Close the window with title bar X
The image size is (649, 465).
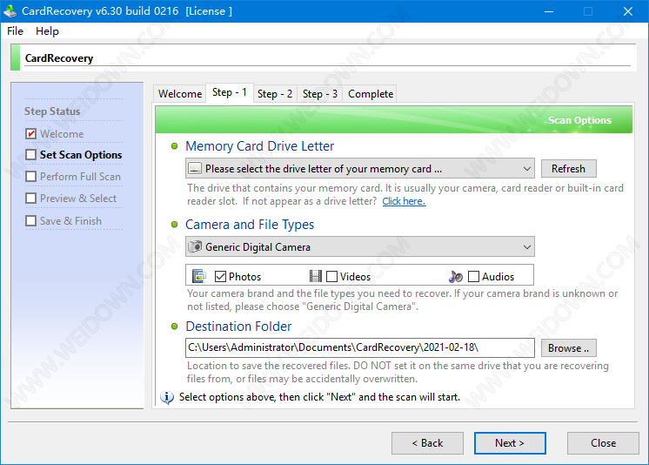pos(628,11)
